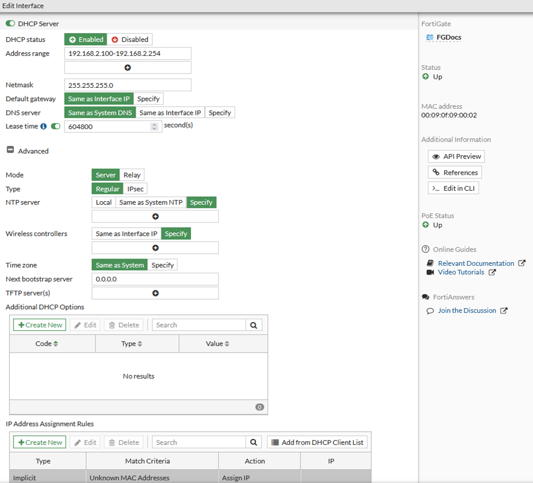Toggle the DHCP Server switch
Screen dimensions: 533x483
pyautogui.click(x=10, y=23)
